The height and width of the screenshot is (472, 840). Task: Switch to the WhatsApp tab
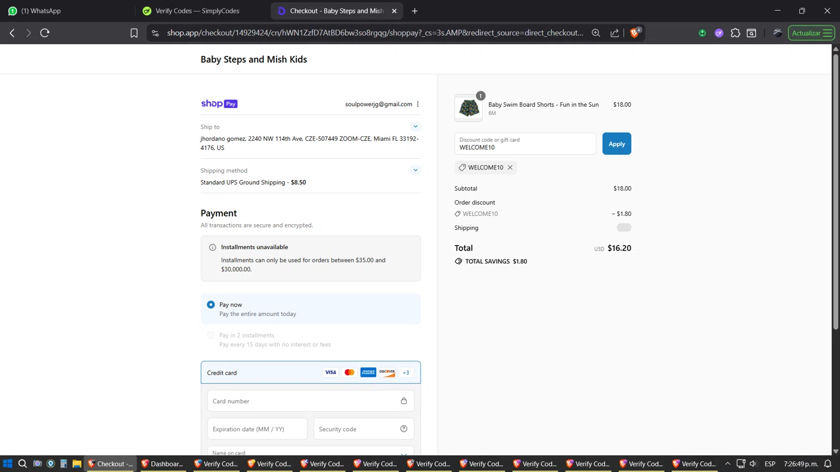(66, 11)
